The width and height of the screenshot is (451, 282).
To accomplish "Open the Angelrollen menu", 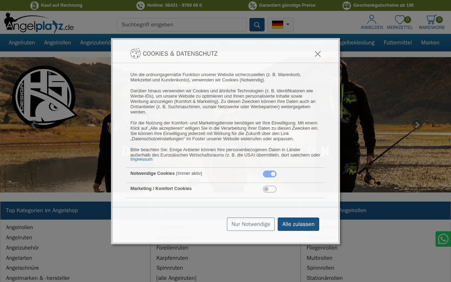I will 57,43.
